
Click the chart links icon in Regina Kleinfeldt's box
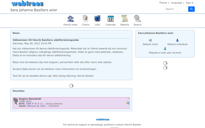[x=128, y=103]
